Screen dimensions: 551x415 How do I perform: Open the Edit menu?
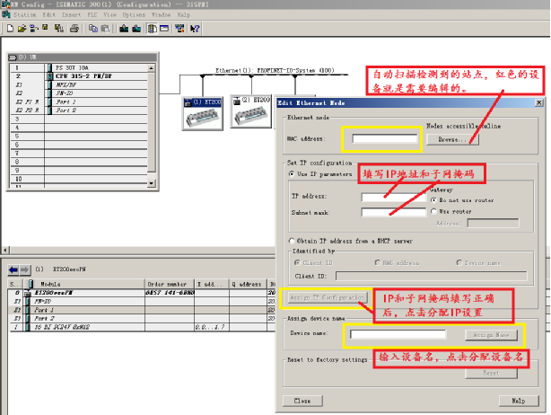coord(48,14)
